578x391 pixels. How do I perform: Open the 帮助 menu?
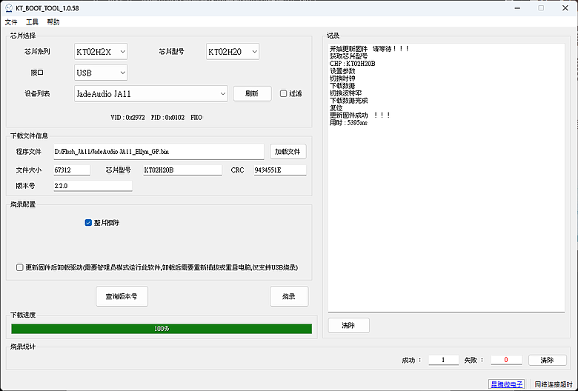pos(53,22)
